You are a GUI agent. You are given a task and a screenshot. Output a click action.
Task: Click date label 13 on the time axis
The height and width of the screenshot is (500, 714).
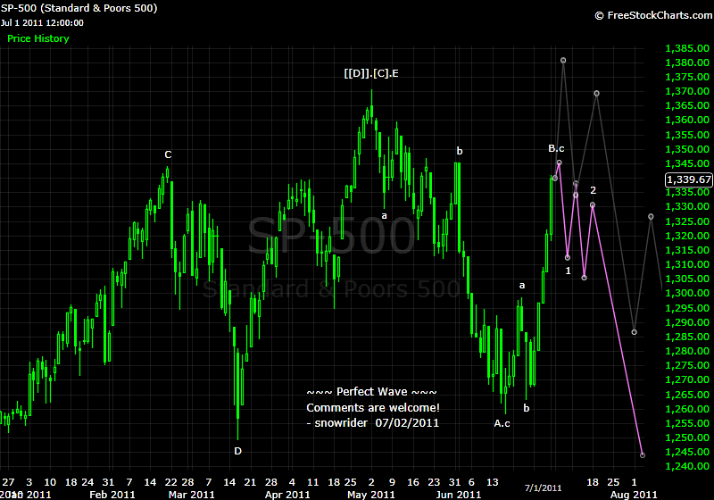coord(493,482)
